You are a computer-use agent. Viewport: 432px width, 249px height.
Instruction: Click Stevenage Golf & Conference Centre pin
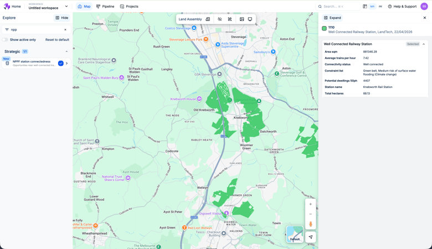click(x=277, y=74)
